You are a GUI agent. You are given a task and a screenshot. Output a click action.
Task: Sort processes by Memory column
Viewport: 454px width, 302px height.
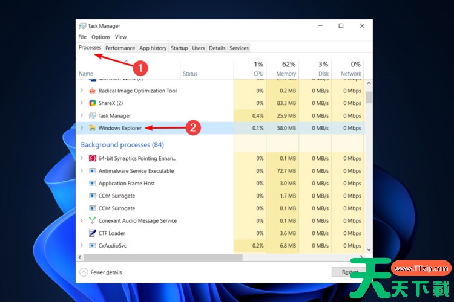tap(283, 69)
